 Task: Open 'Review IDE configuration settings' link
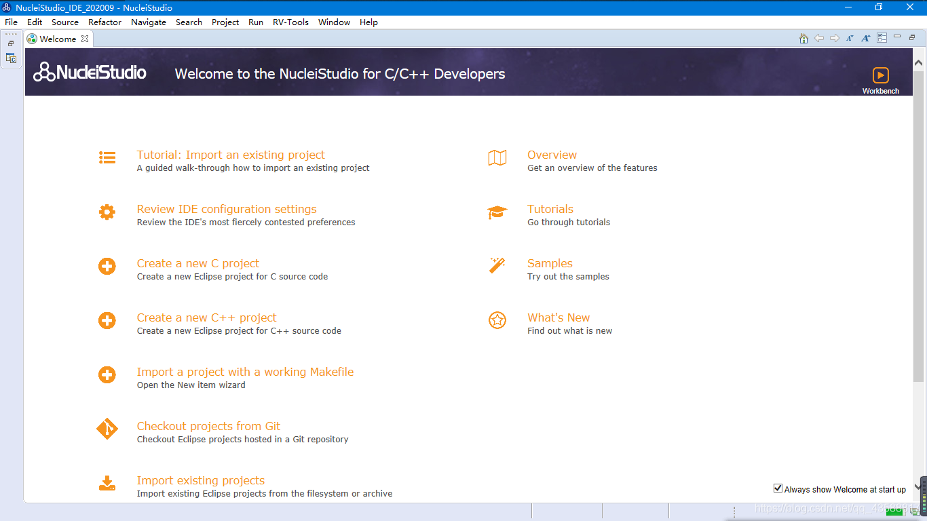[x=227, y=209]
